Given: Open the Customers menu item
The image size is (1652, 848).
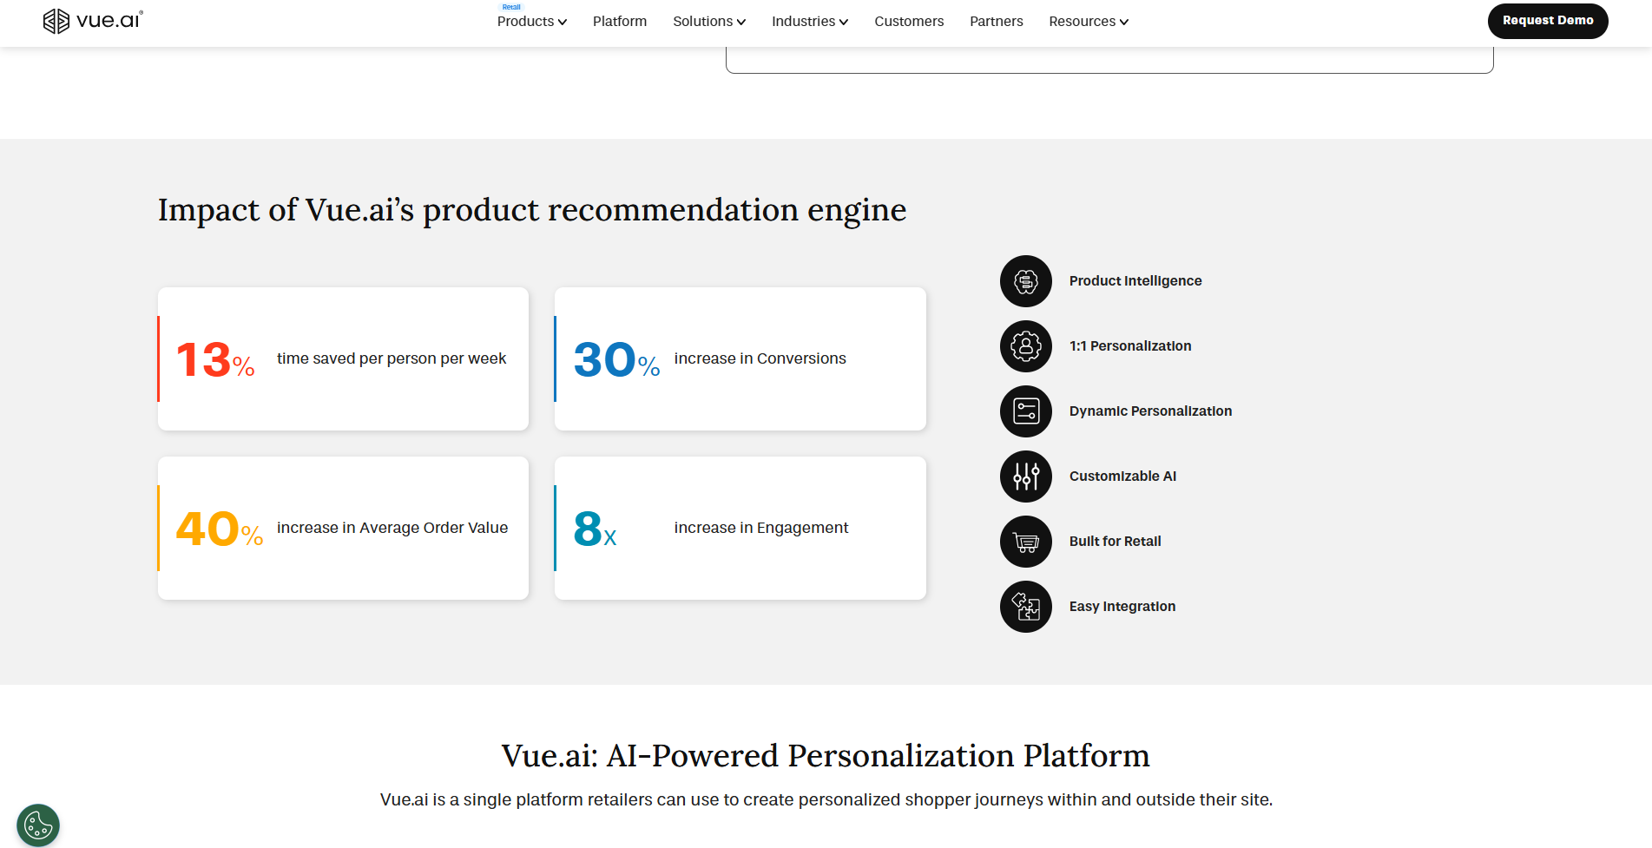Looking at the screenshot, I should [908, 22].
